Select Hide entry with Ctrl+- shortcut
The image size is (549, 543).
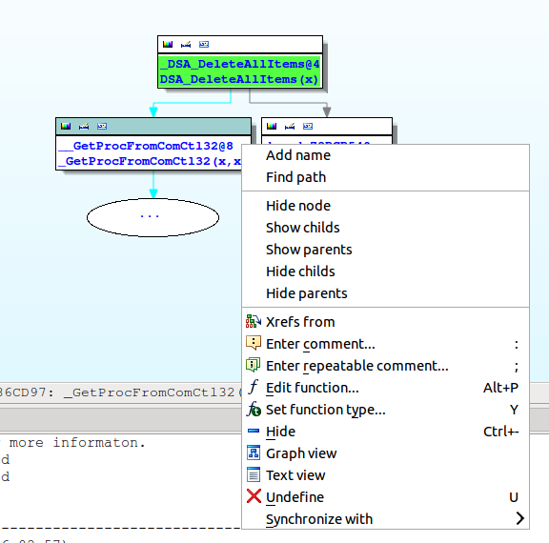[x=385, y=432]
